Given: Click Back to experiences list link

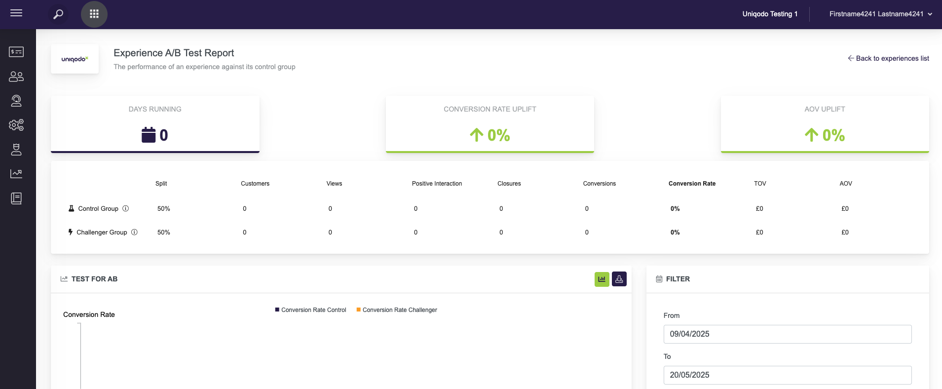Looking at the screenshot, I should point(888,58).
